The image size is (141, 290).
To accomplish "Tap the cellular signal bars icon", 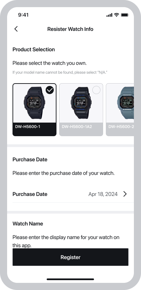I will coord(109,15).
